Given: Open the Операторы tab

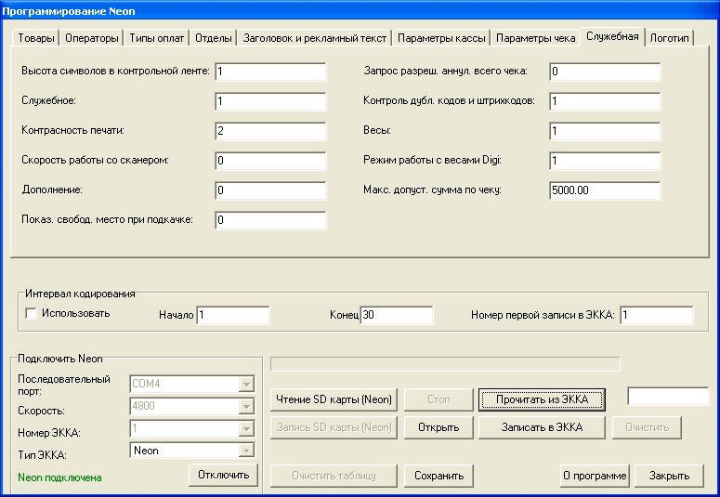Looking at the screenshot, I should pos(91,38).
